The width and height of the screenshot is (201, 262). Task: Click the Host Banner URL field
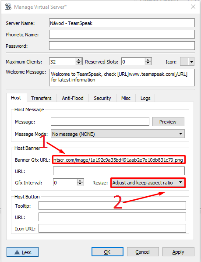tap(119, 171)
